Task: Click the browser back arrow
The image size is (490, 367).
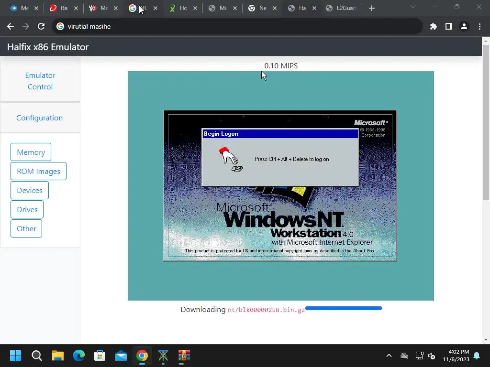Action: click(11, 27)
